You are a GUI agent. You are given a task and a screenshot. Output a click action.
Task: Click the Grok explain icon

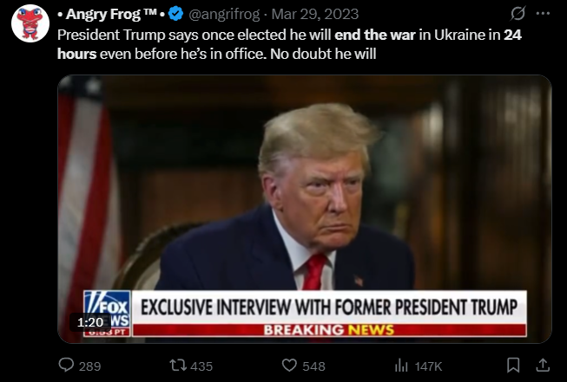[518, 14]
